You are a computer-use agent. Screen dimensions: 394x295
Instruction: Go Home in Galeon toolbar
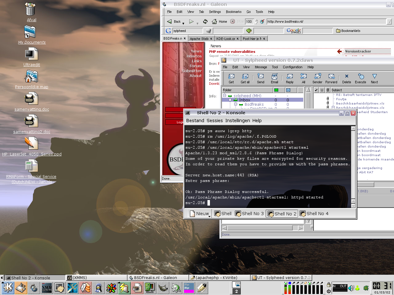click(x=219, y=22)
